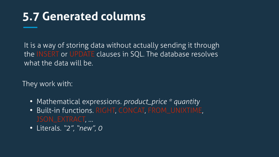
Task: Click the blue accent line under the title
Action: point(30,27)
